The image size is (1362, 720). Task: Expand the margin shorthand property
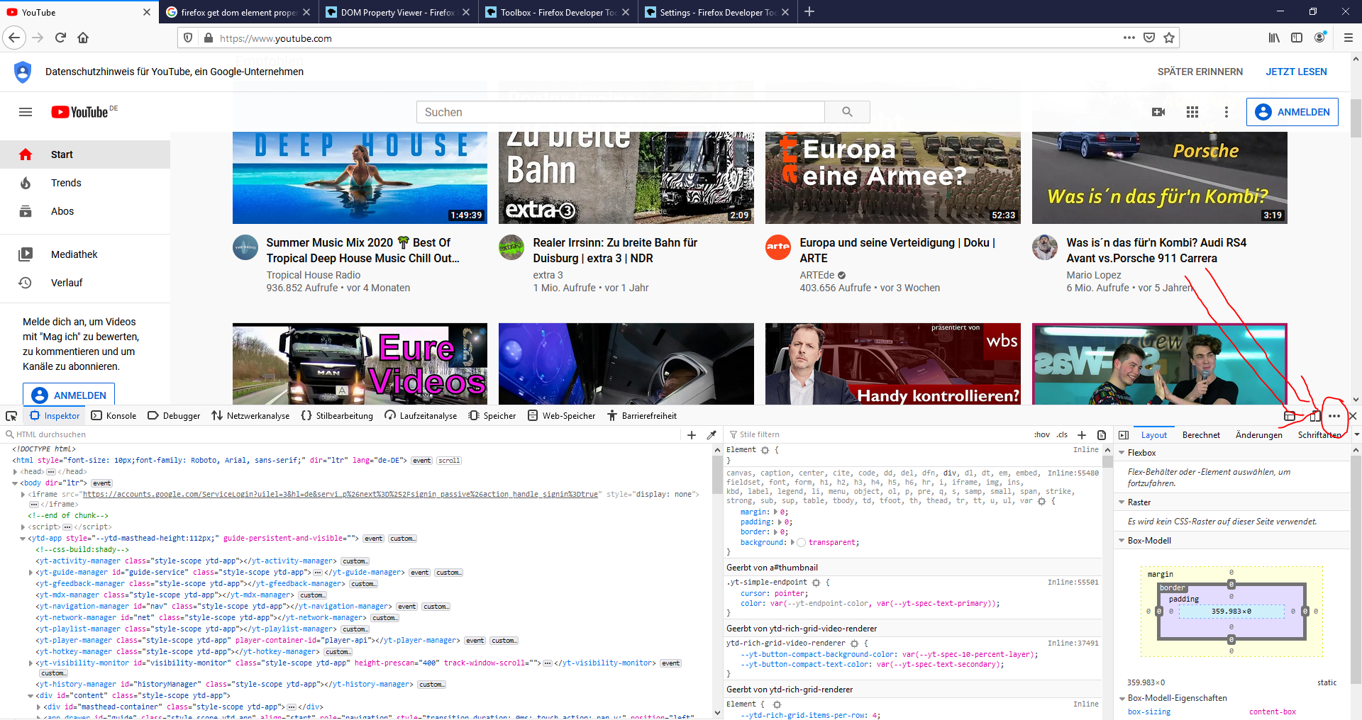point(775,512)
